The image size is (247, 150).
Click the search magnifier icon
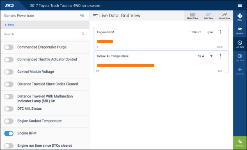[x=83, y=34]
